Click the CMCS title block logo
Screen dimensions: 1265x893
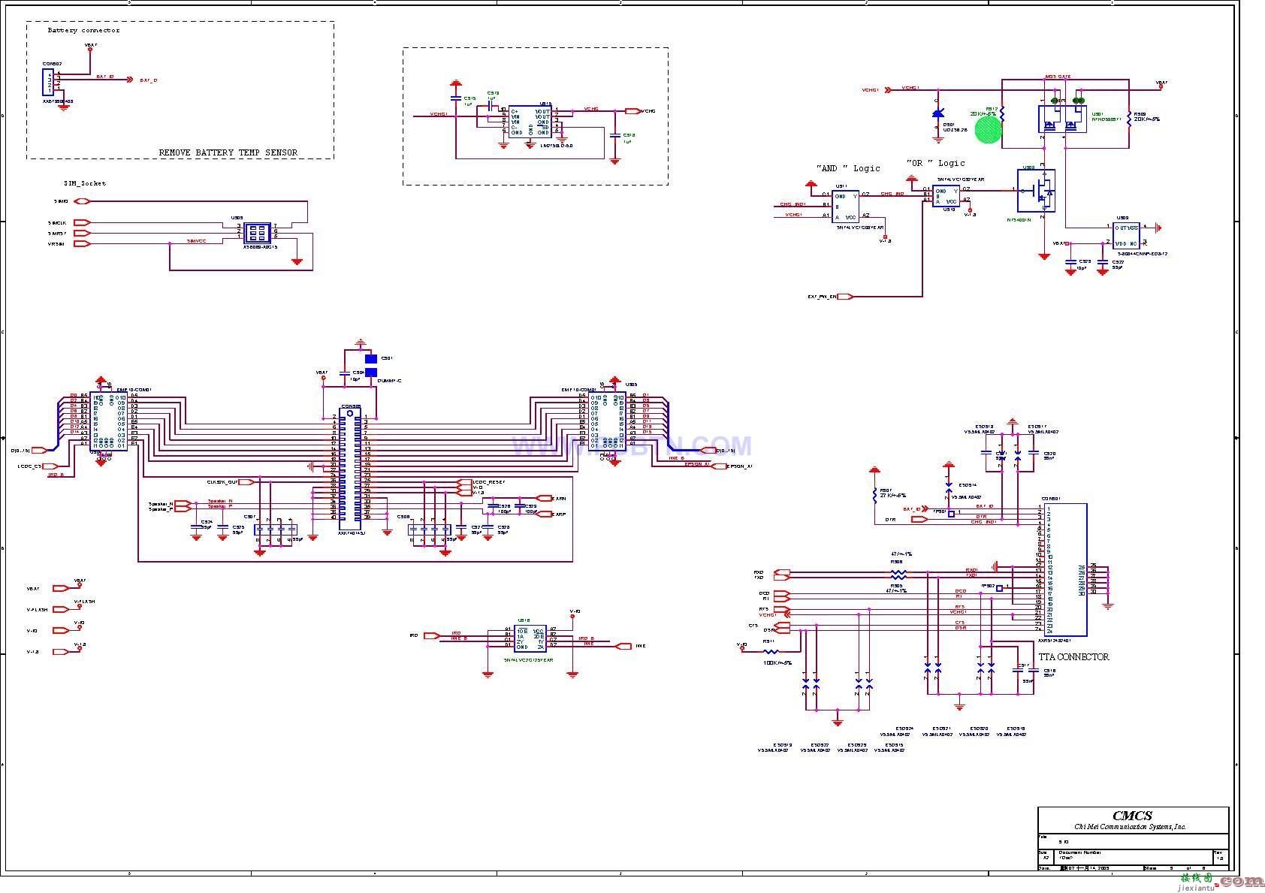pyautogui.click(x=1133, y=816)
